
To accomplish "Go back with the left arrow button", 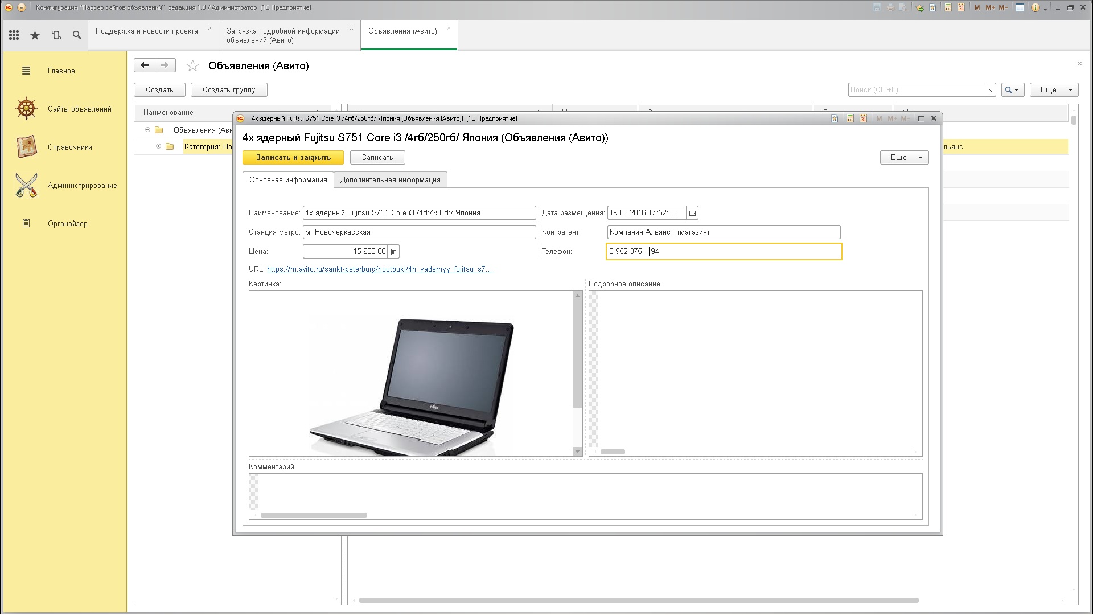I will (145, 65).
